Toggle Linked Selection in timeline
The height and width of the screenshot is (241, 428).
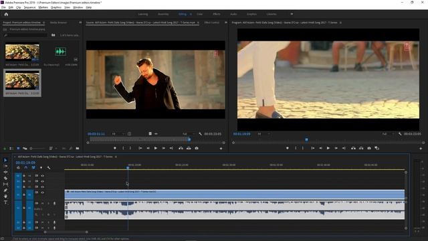pyautogui.click(x=33, y=168)
